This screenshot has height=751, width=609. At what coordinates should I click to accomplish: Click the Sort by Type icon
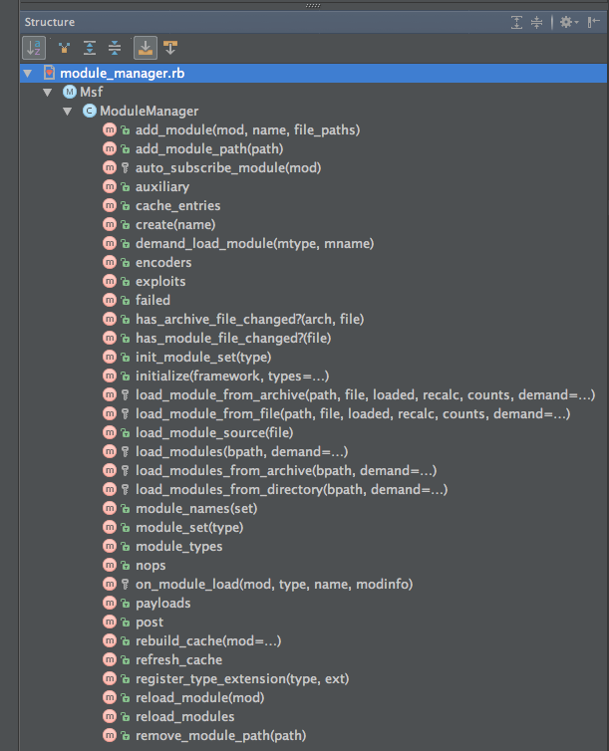point(64,48)
